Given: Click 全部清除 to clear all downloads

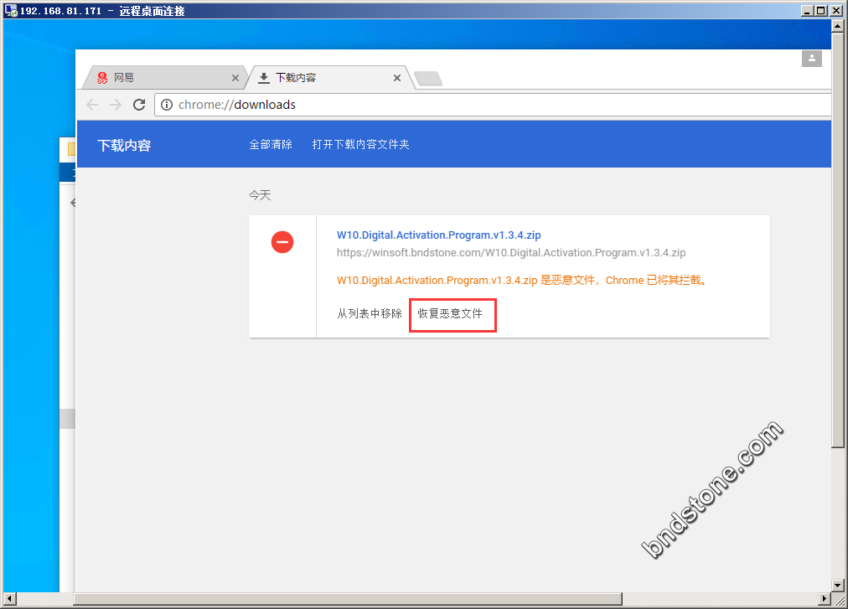Looking at the screenshot, I should (x=271, y=144).
